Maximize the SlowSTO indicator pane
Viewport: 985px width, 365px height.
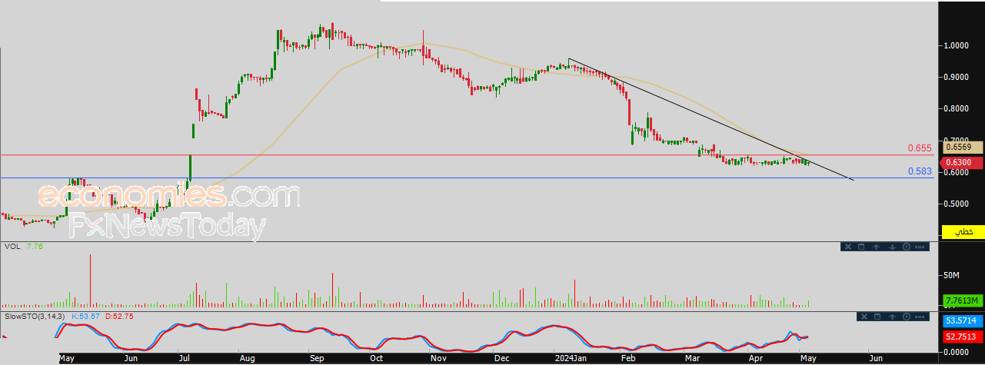[x=877, y=316]
